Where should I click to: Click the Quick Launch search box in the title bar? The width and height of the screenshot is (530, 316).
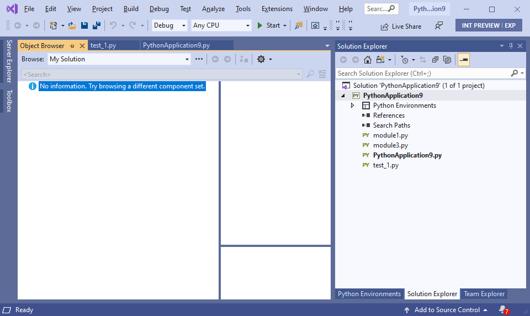381,9
